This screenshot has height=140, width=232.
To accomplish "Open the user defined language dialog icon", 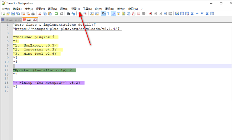I will [x=118, y=14].
